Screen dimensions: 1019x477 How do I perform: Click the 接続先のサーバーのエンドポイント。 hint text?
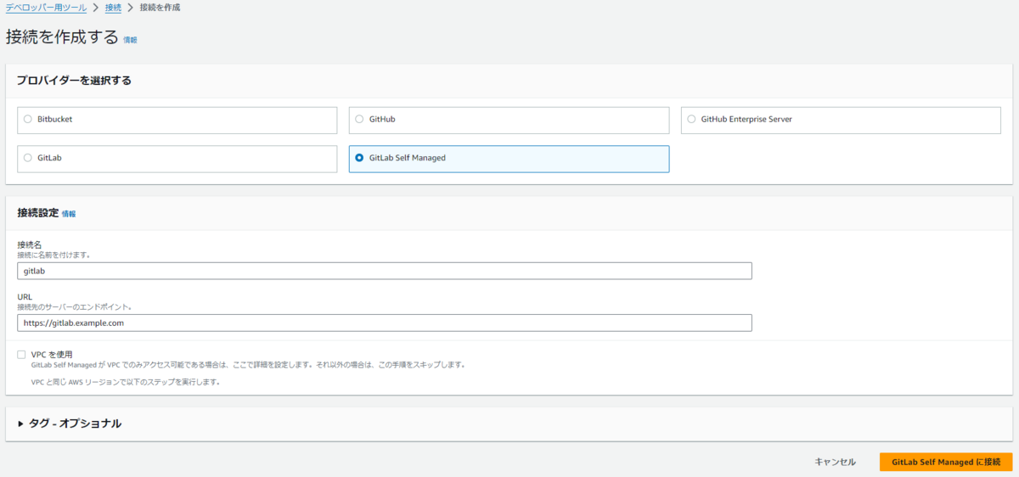[75, 306]
